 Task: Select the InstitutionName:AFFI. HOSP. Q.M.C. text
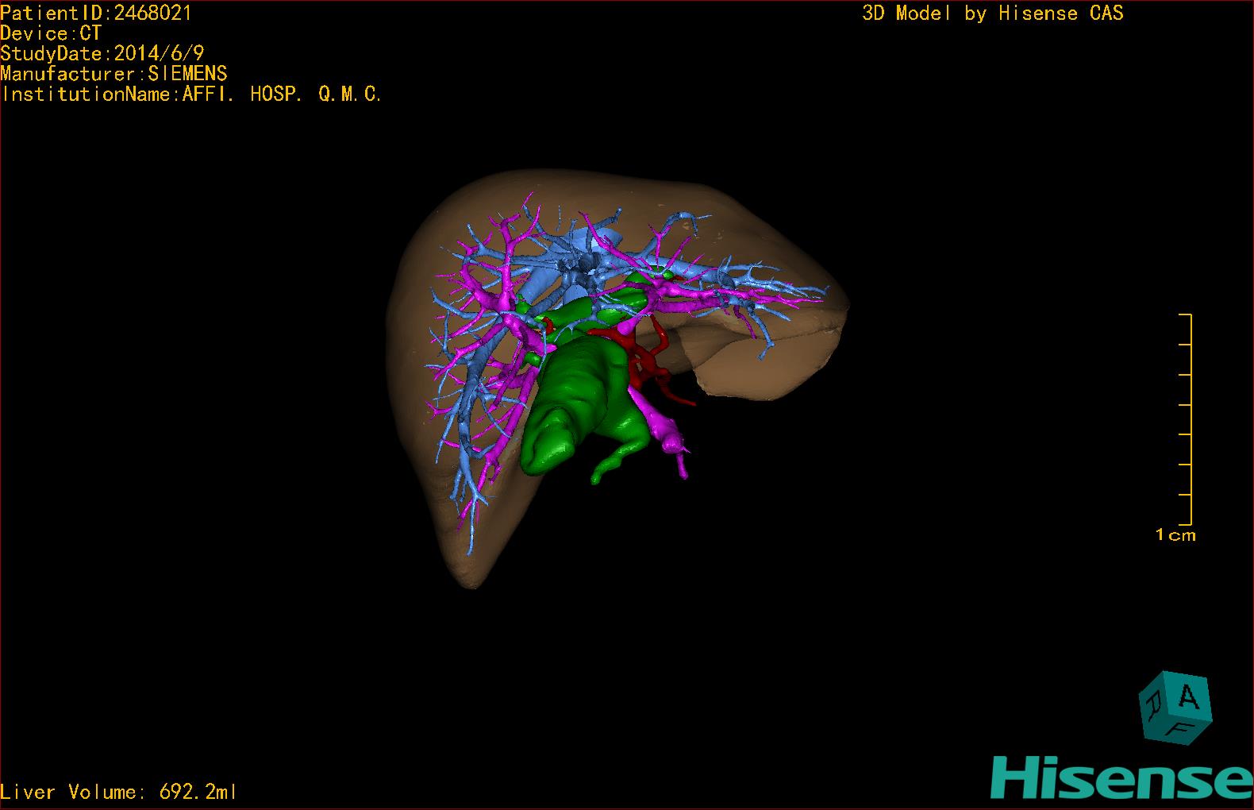point(191,94)
